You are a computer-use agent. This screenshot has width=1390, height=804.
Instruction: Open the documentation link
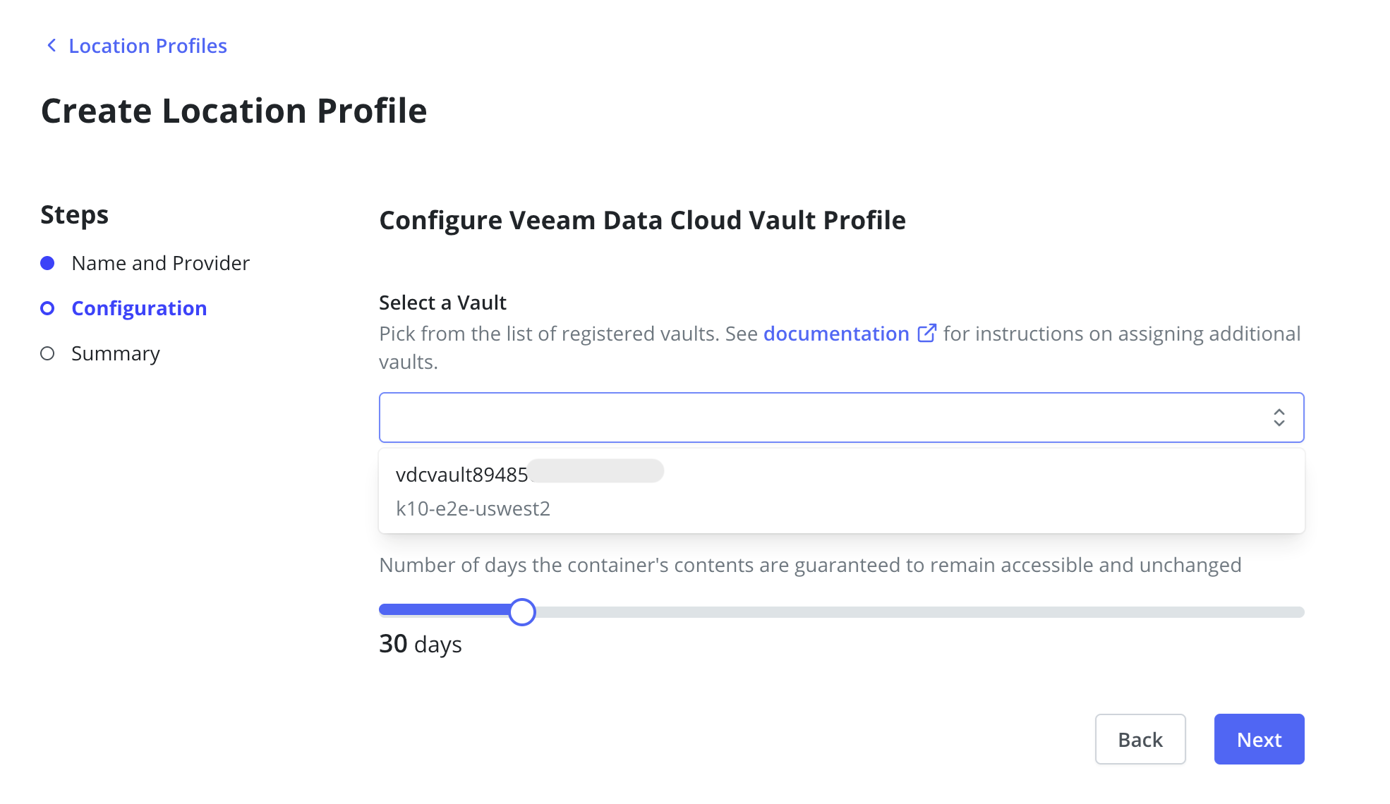835,334
